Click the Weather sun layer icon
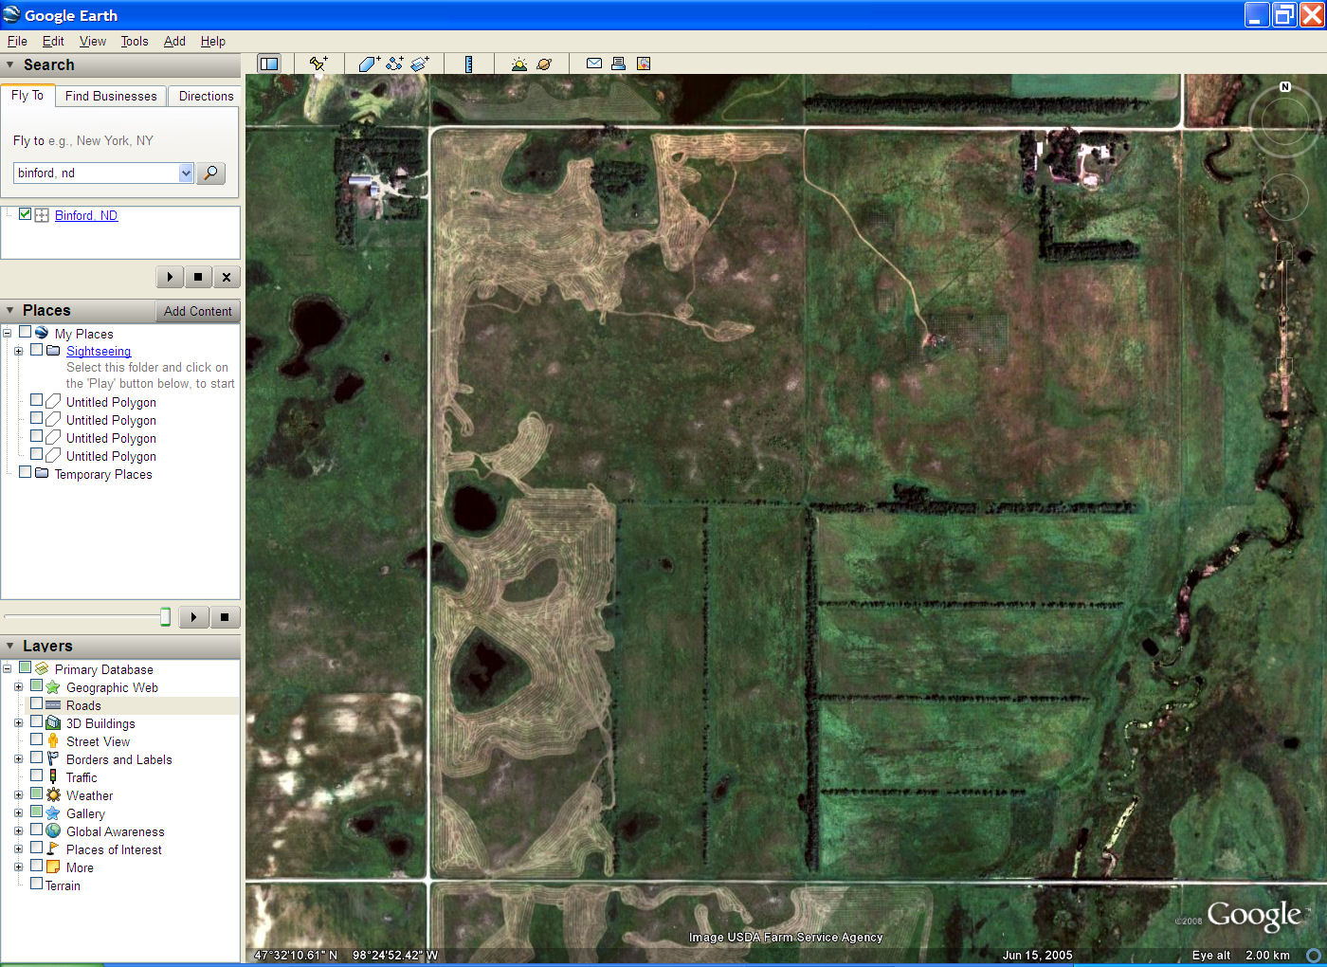The width and height of the screenshot is (1327, 967). (x=53, y=795)
